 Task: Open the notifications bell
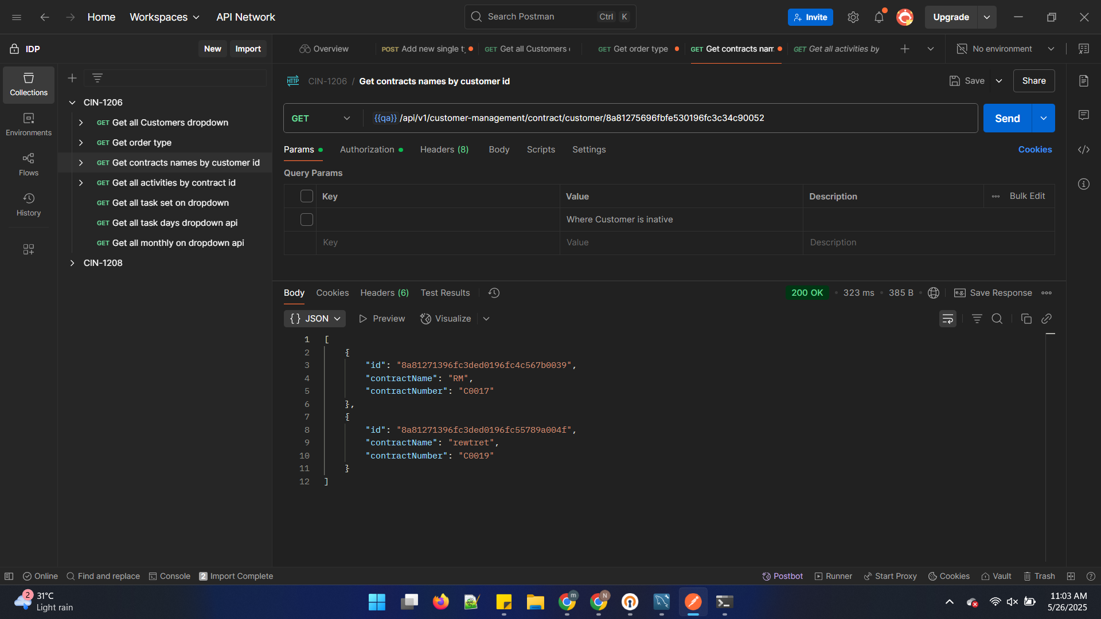tap(879, 17)
